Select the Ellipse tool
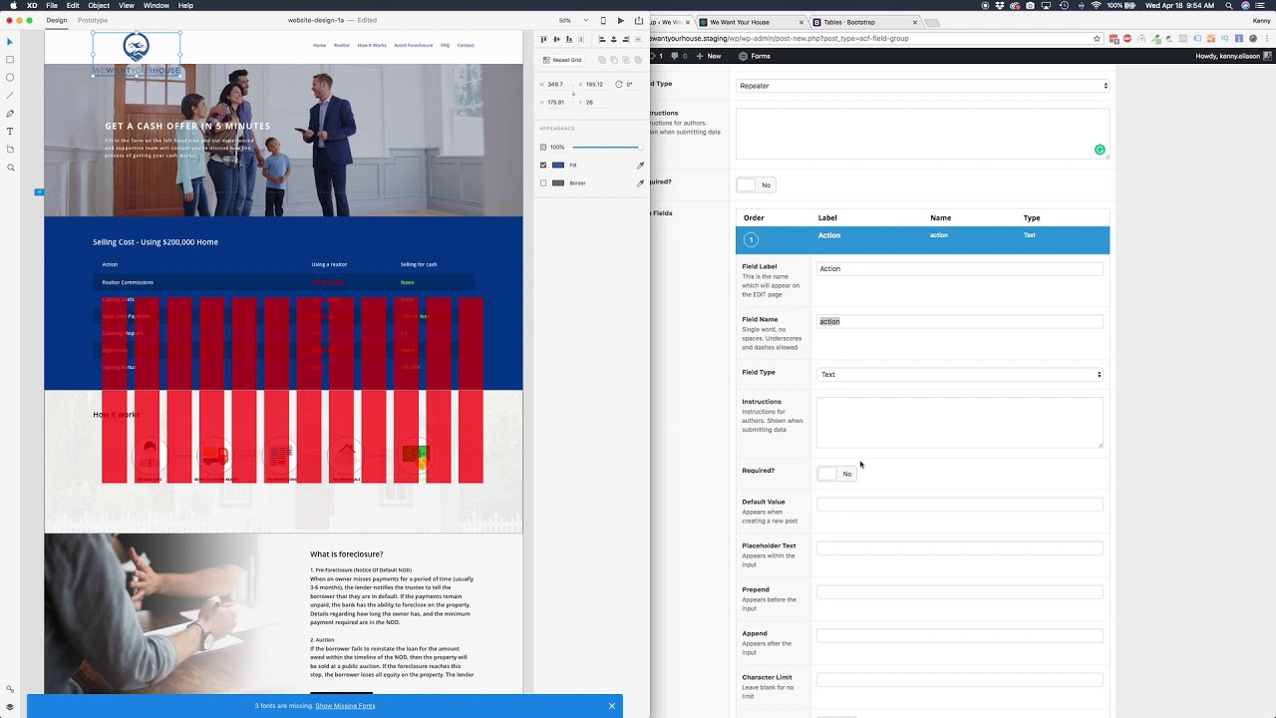 point(10,78)
